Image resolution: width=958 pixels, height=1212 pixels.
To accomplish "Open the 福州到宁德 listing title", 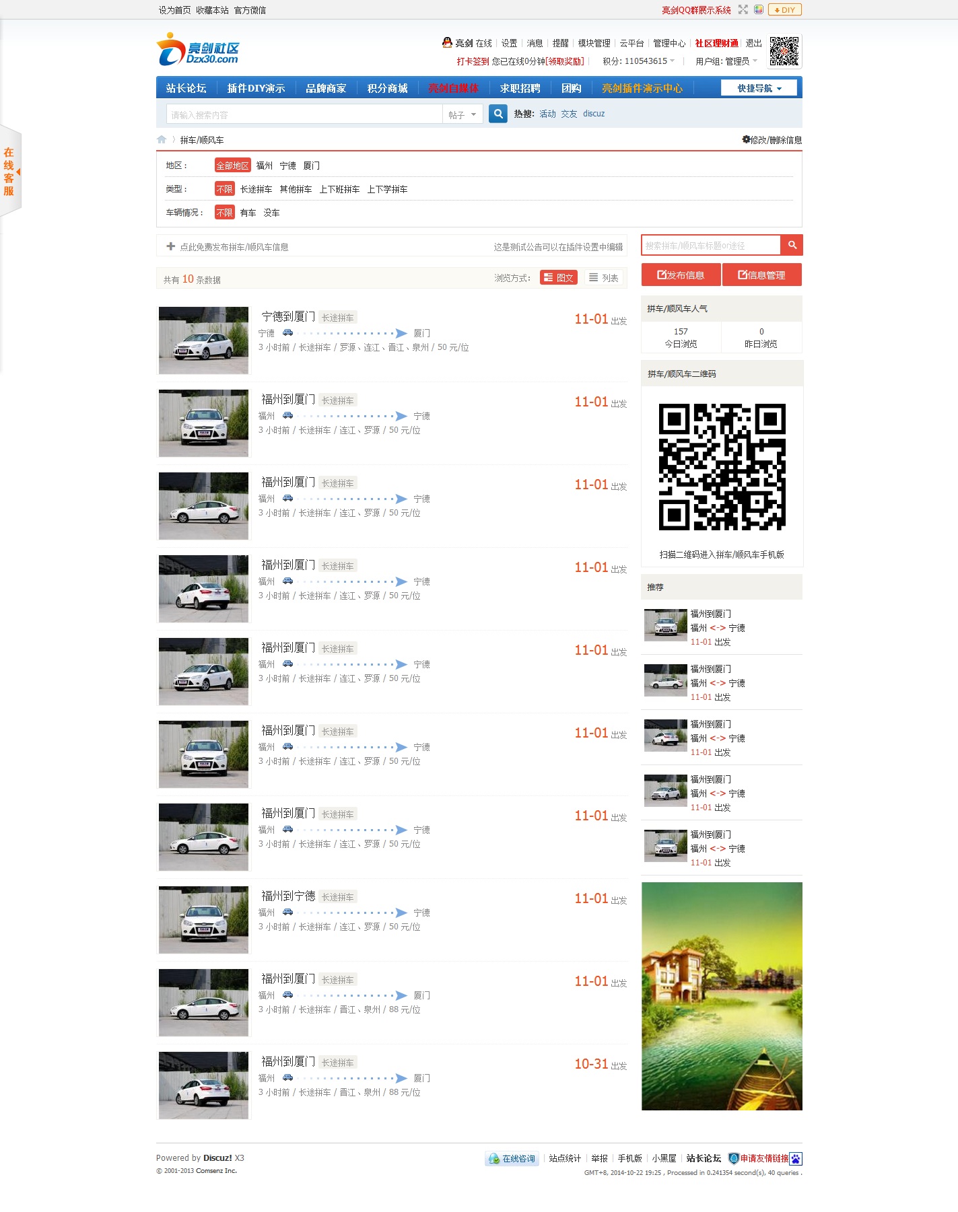I will pyautogui.click(x=288, y=896).
